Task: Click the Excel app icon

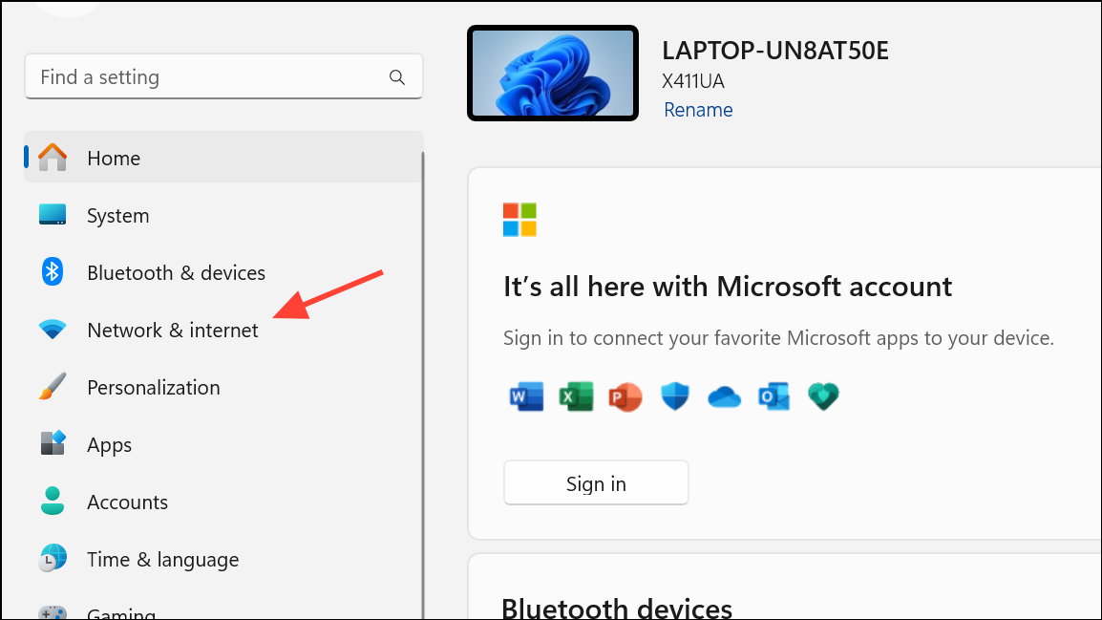Action: tap(576, 396)
